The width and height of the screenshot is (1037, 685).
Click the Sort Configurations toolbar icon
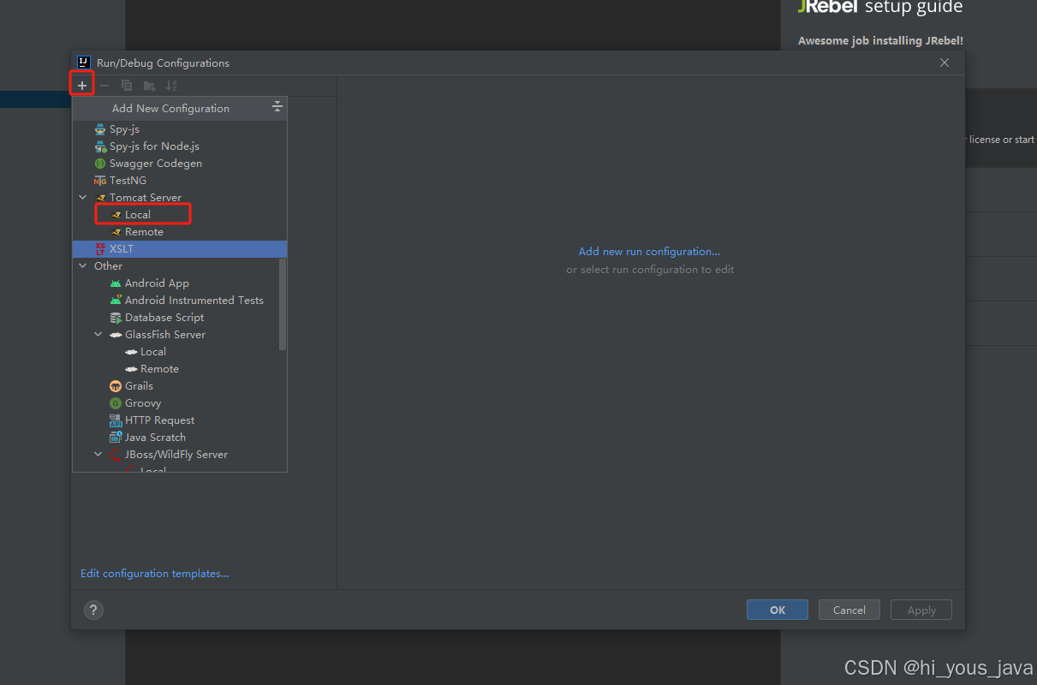coord(171,86)
